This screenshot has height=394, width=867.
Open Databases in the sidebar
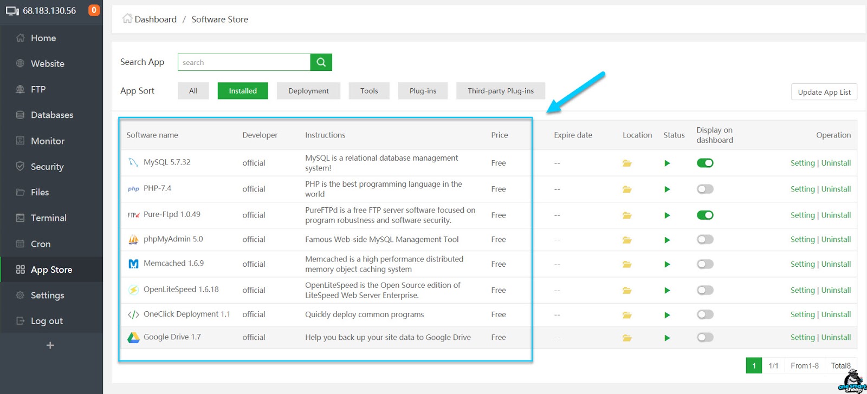coord(52,115)
